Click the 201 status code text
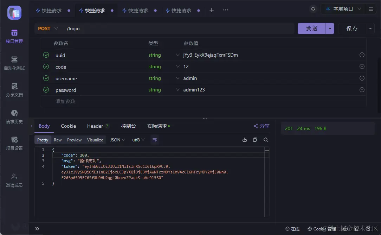 tap(289, 128)
